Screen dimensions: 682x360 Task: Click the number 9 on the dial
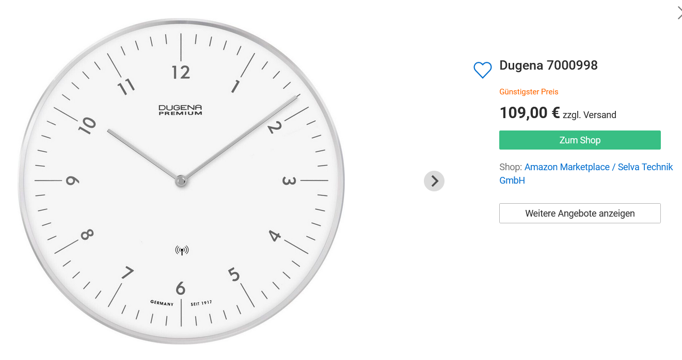(x=72, y=181)
